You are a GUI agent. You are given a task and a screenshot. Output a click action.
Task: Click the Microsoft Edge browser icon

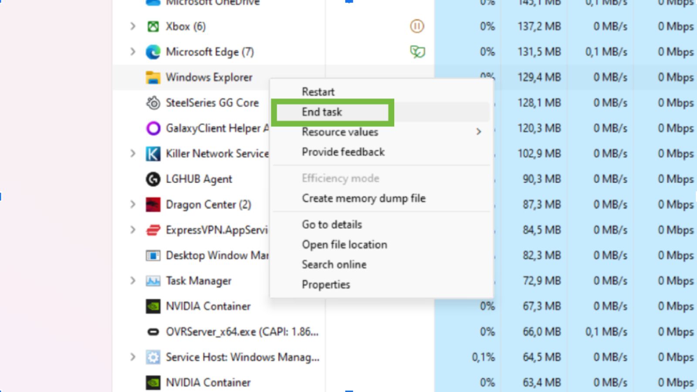coord(153,51)
